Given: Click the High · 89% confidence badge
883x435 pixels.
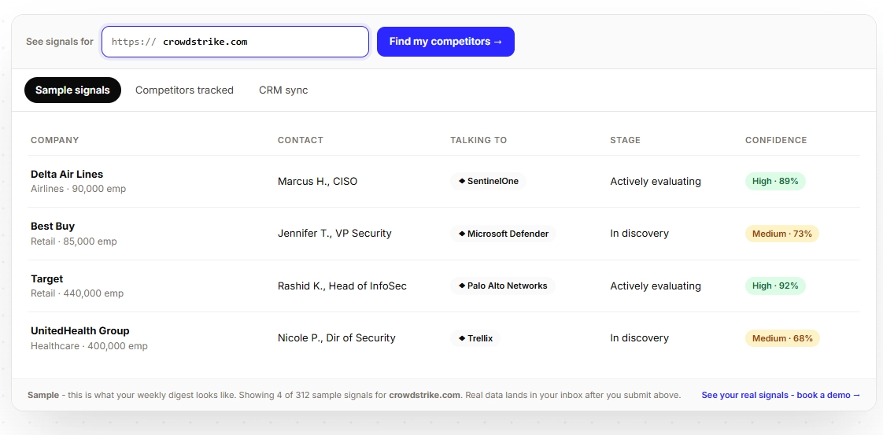Looking at the screenshot, I should (775, 181).
